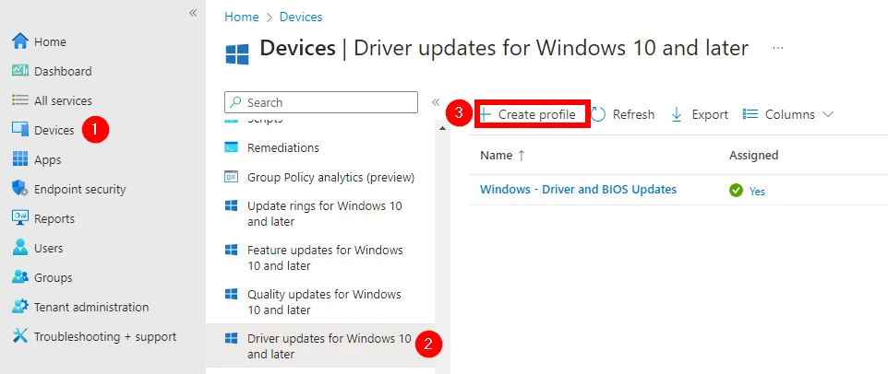Export the profile list
Image resolution: width=888 pixels, height=374 pixels.
tap(700, 115)
